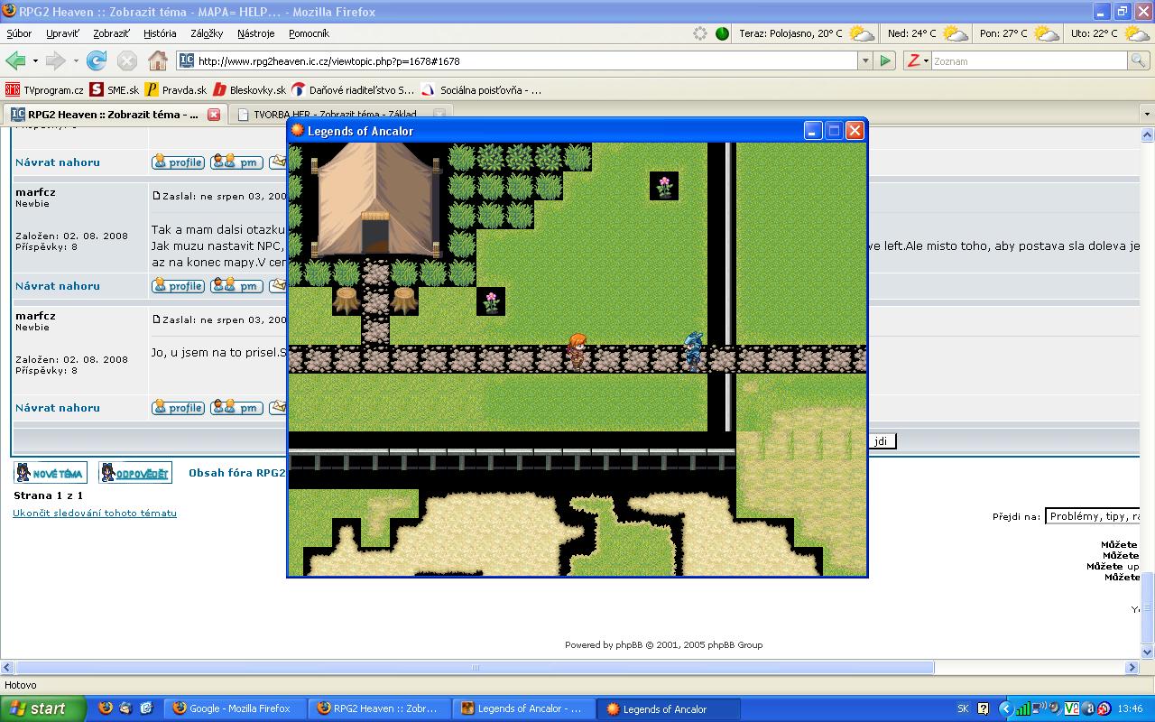This screenshot has height=722, width=1155.
Task: Reload the page with the refresh icon
Action: click(97, 60)
